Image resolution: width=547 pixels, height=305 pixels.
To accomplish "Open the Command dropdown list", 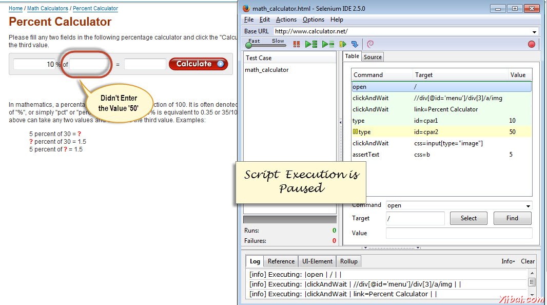I will (529, 205).
